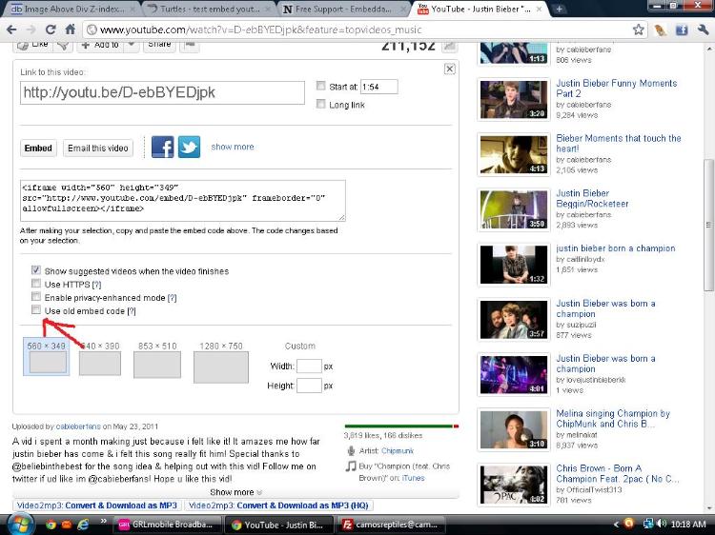715x535 pixels.
Task: Open the Windows Start menu orb
Action: click(x=19, y=524)
